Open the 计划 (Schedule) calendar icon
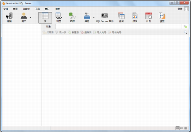The width and height of the screenshot is (191, 132). (149, 16)
